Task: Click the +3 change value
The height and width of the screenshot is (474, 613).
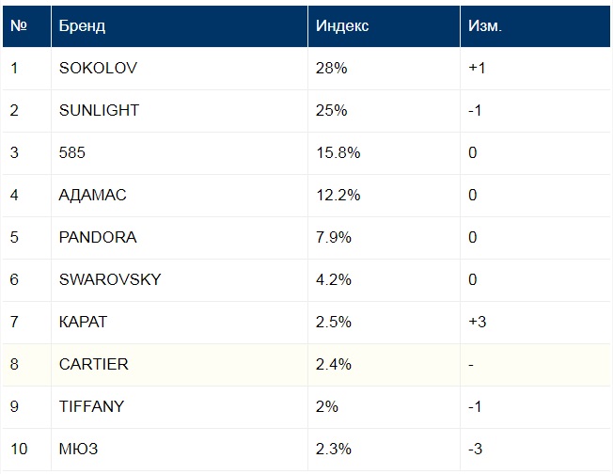Action: [477, 322]
